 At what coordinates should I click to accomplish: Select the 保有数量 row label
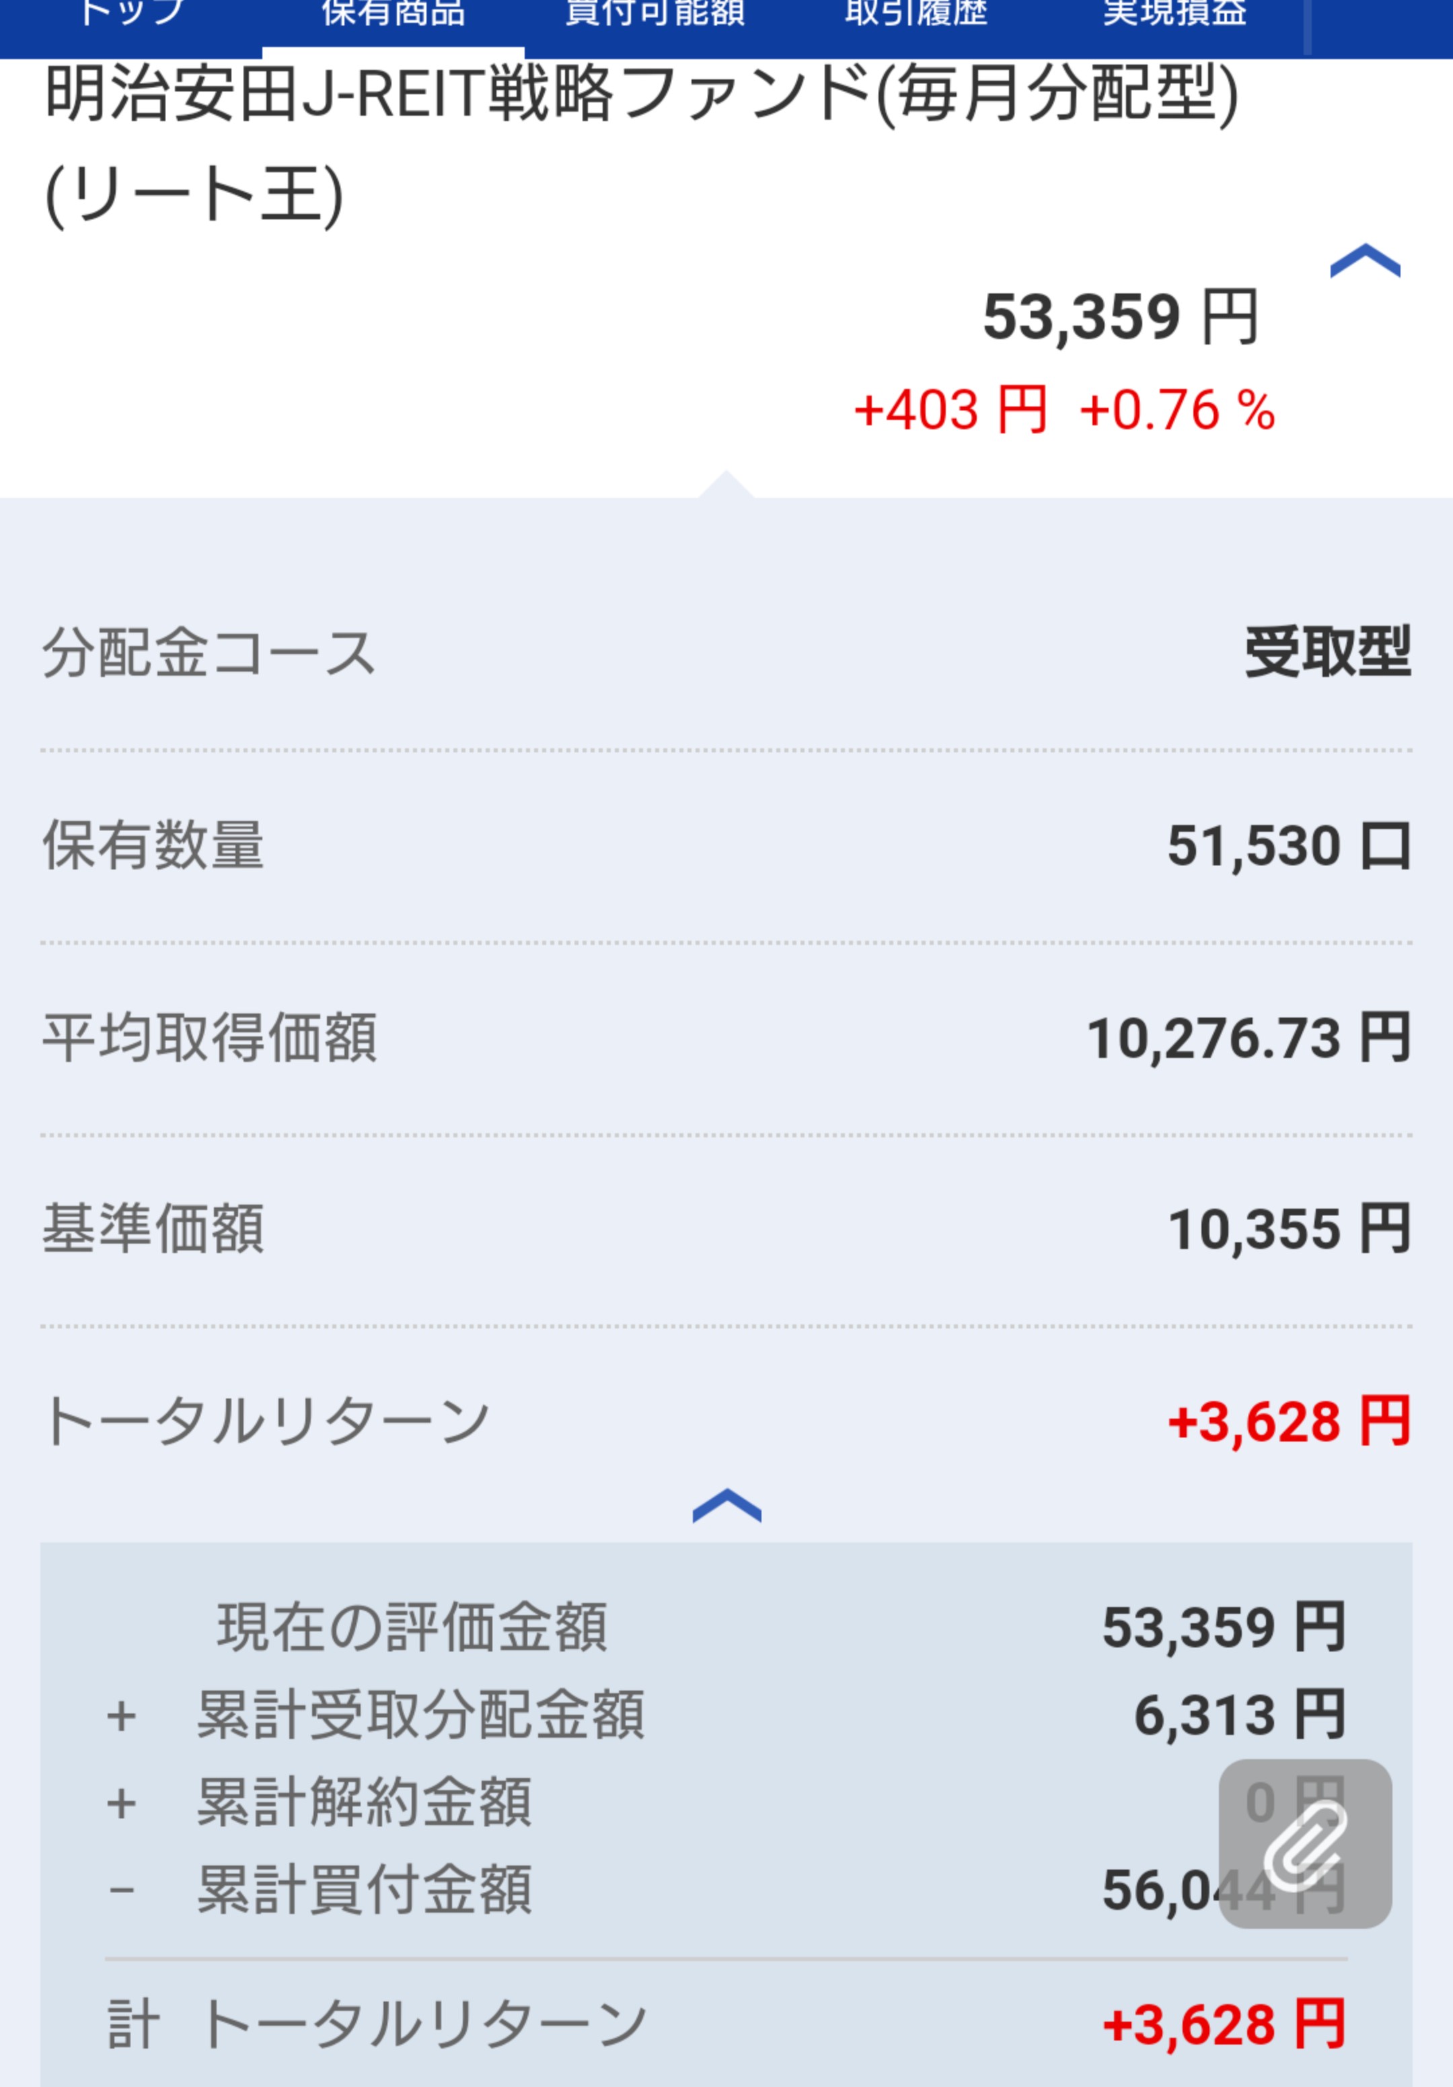coord(153,845)
